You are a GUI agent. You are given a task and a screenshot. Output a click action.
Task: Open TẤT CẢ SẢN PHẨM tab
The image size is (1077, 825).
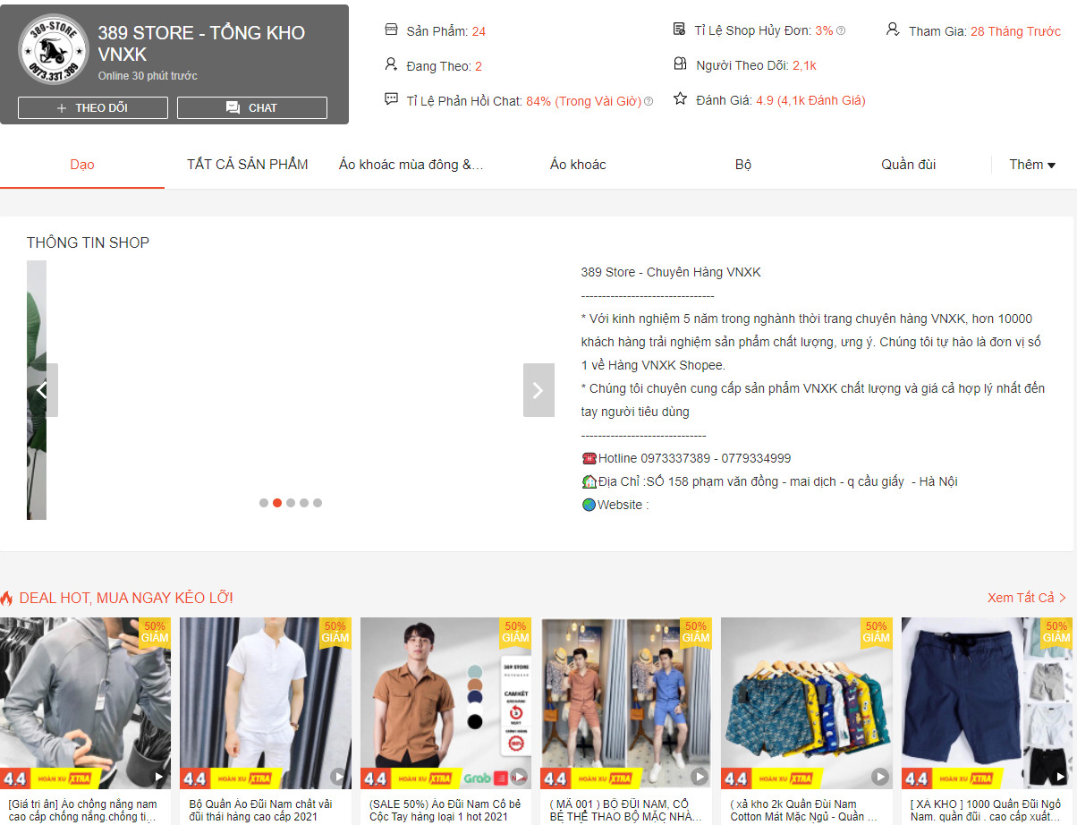tap(248, 165)
